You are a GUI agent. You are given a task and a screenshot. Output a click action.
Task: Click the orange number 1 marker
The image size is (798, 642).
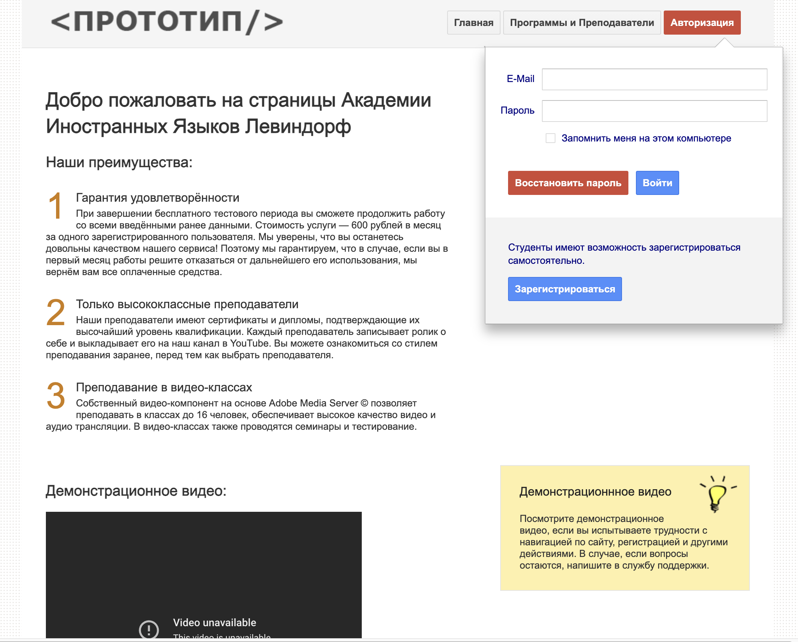click(56, 205)
